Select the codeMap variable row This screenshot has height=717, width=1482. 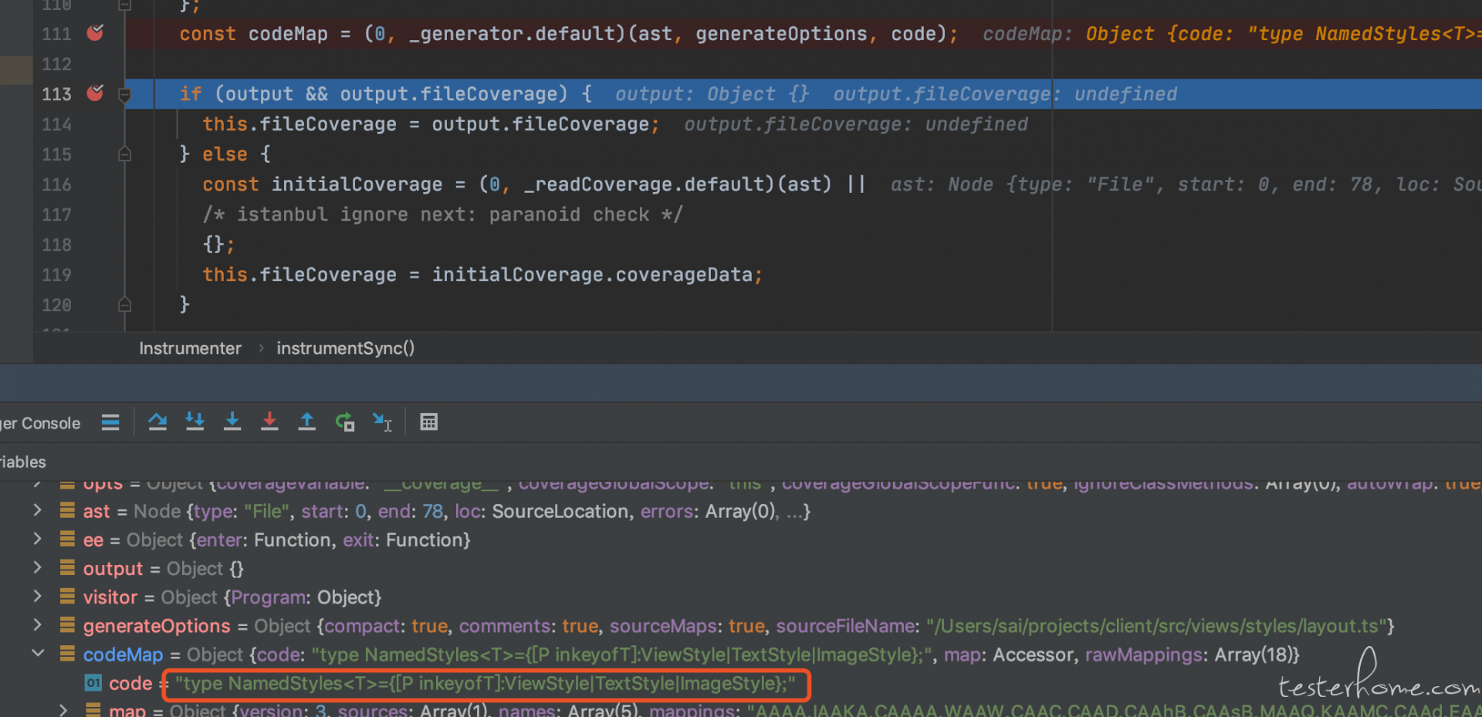pos(741,654)
